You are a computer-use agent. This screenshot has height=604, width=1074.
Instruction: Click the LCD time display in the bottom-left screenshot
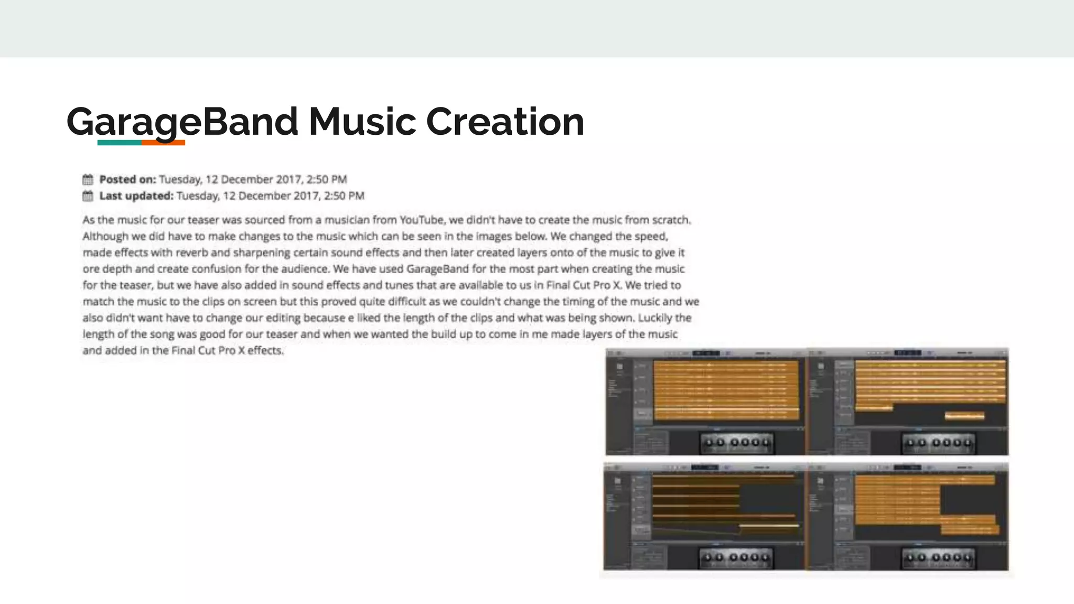(705, 467)
